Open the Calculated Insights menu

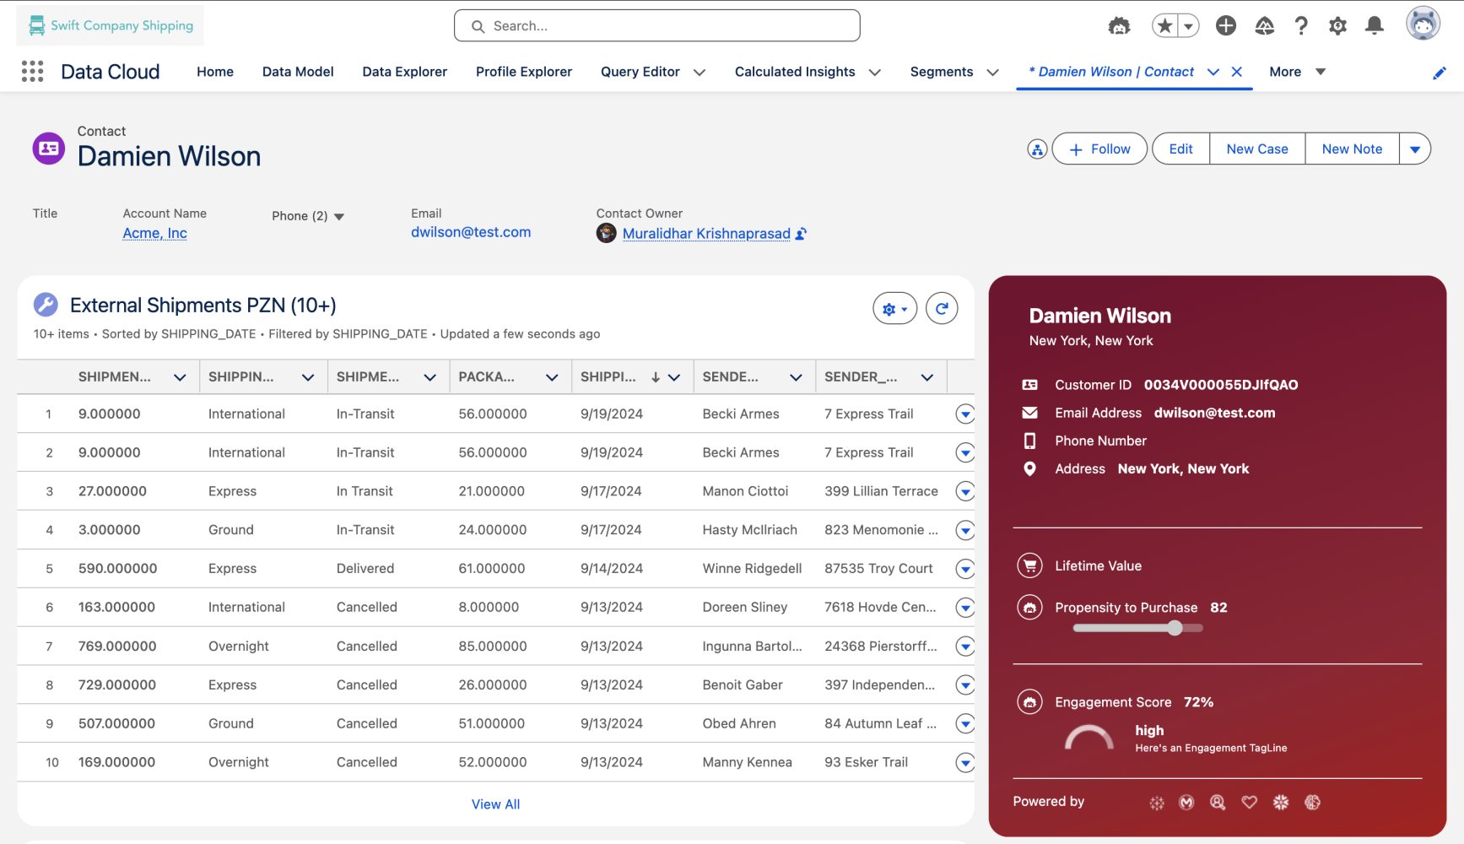876,72
